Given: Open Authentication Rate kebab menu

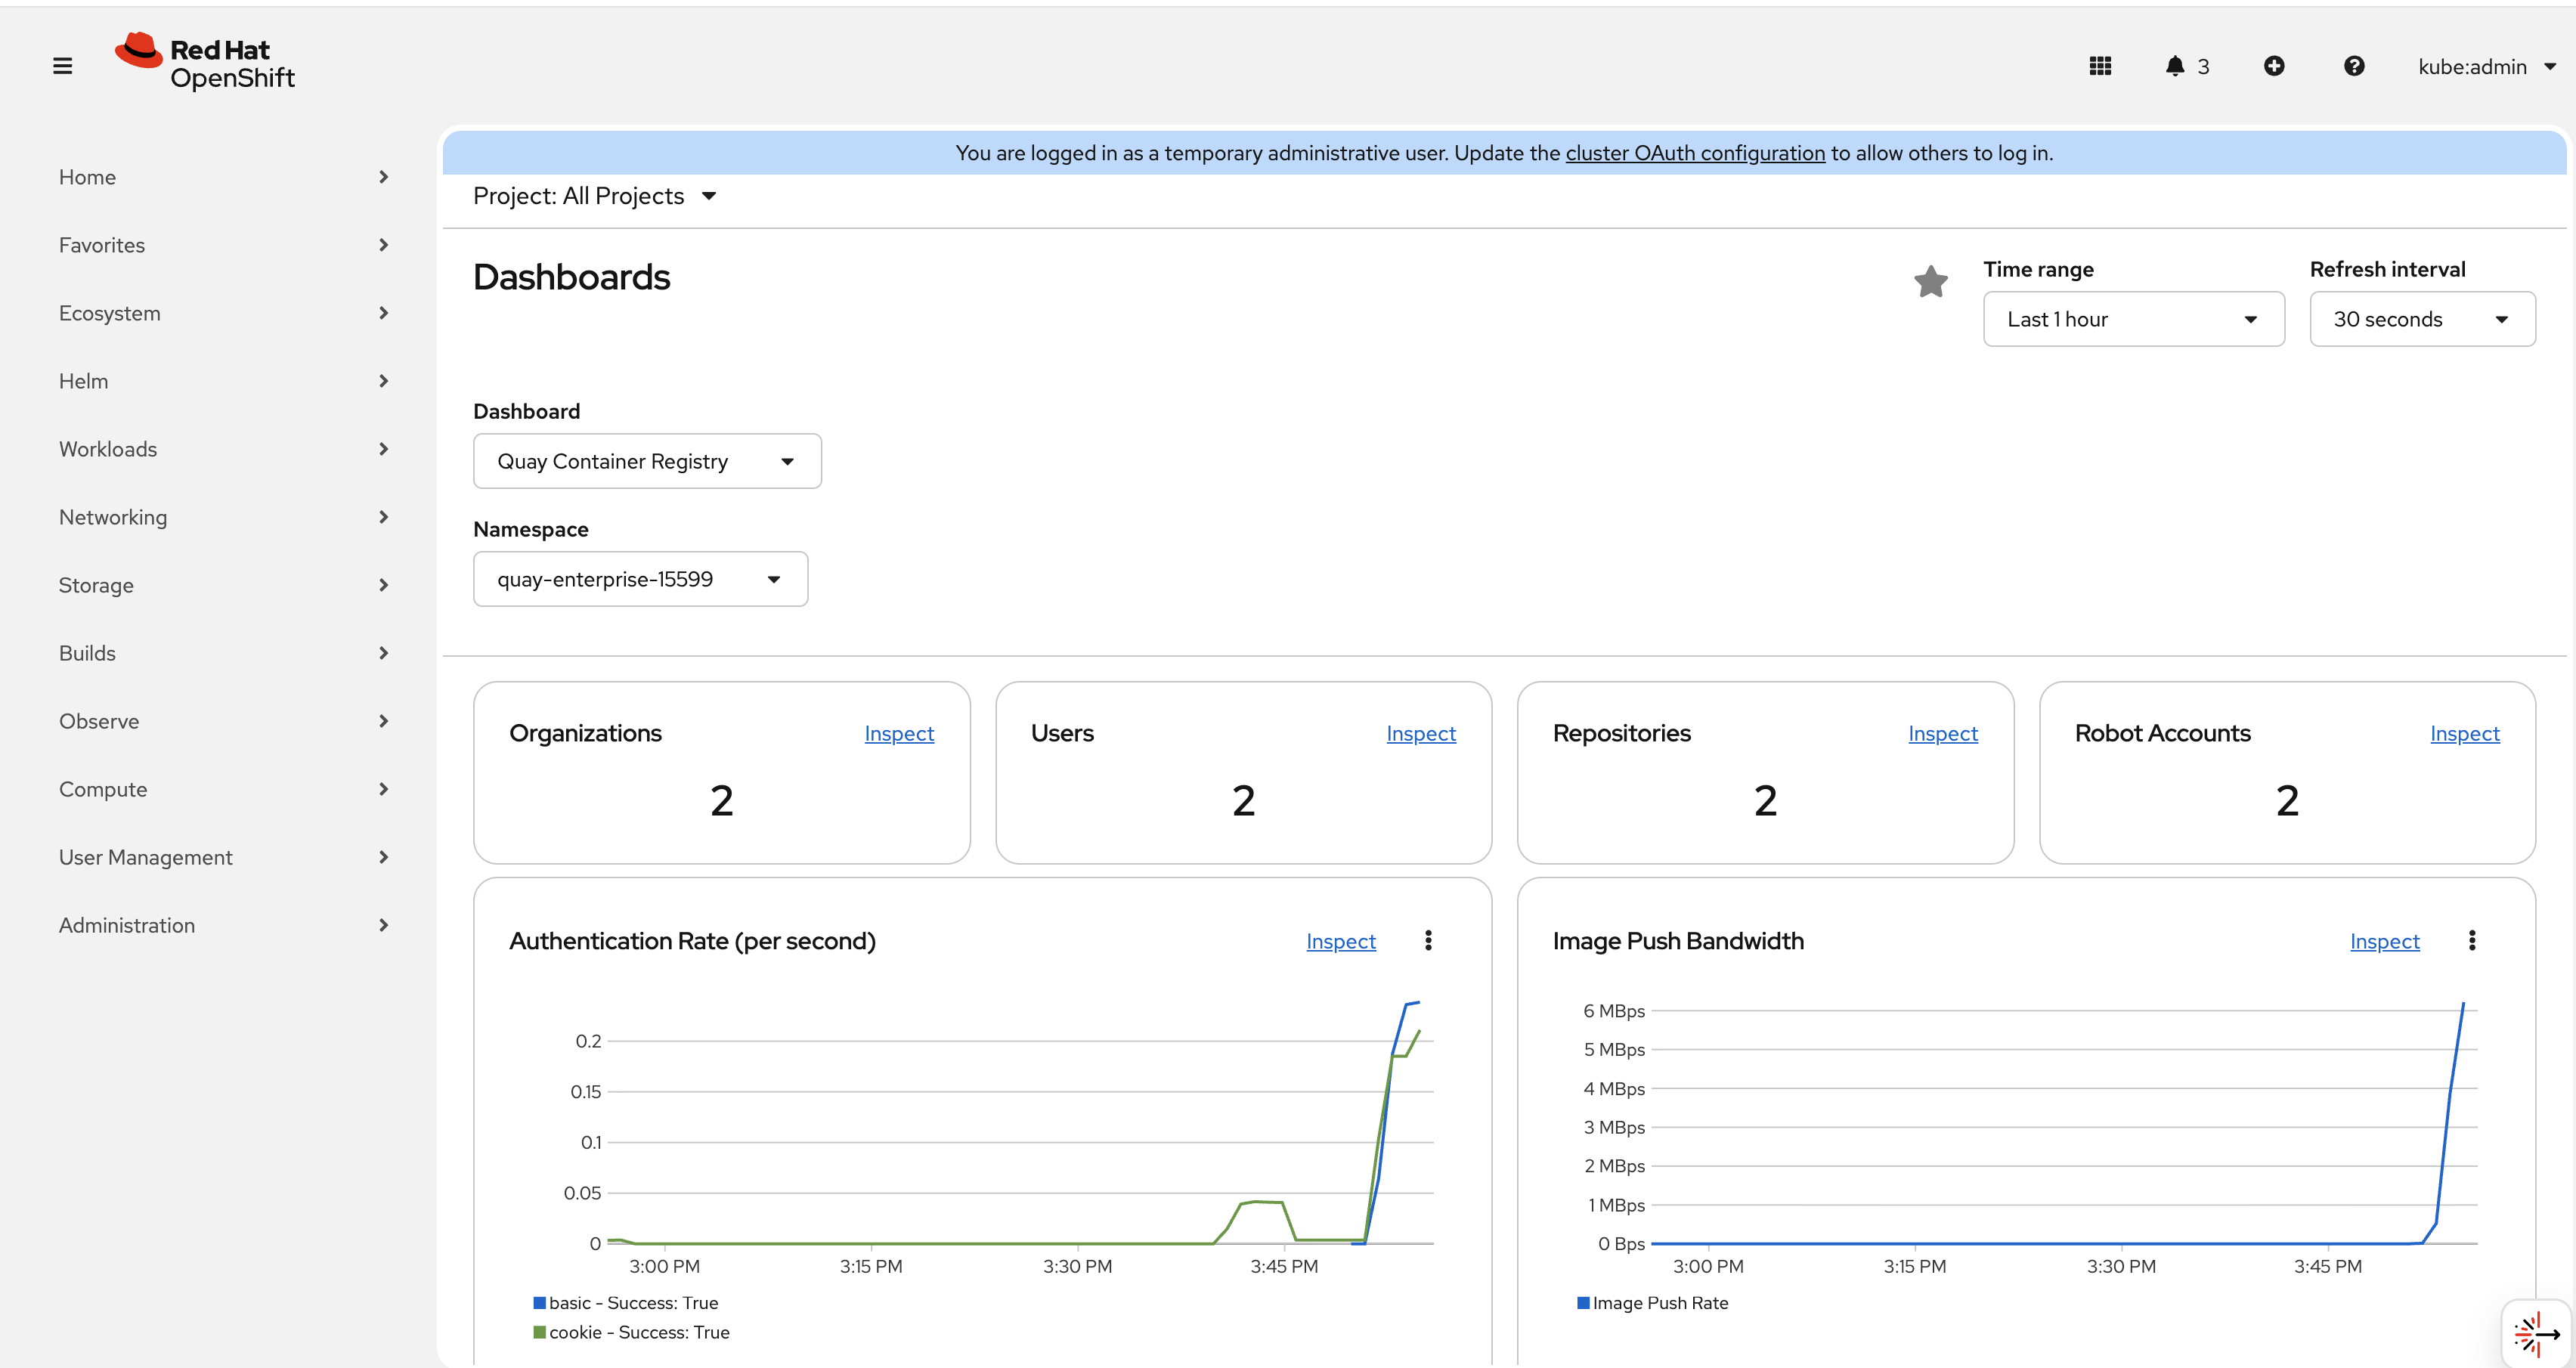Looking at the screenshot, I should [x=1428, y=940].
